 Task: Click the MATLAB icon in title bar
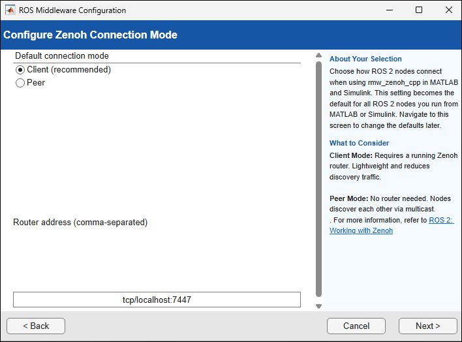click(x=10, y=10)
